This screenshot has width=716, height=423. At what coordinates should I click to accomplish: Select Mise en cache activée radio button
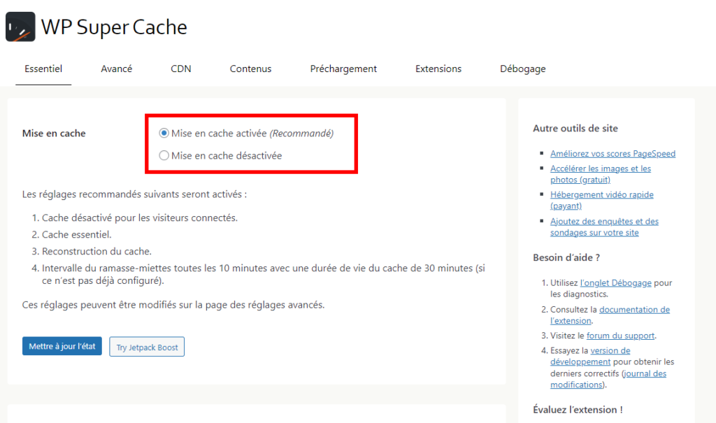[x=164, y=133]
